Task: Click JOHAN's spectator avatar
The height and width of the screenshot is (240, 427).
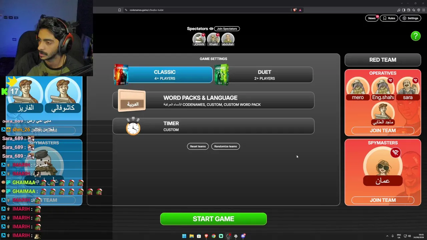Action: (199, 38)
